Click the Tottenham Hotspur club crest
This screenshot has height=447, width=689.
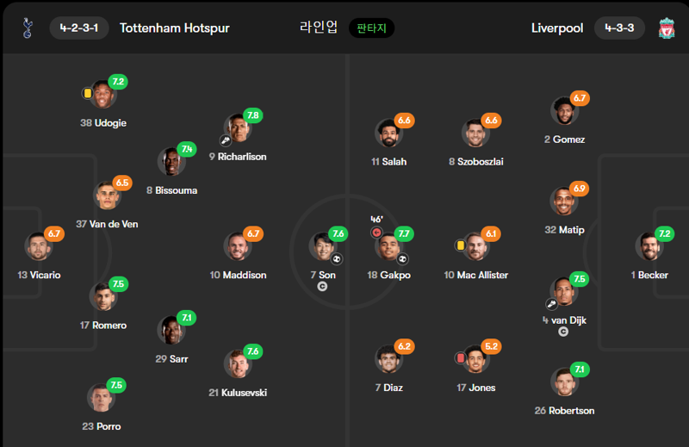coord(28,28)
